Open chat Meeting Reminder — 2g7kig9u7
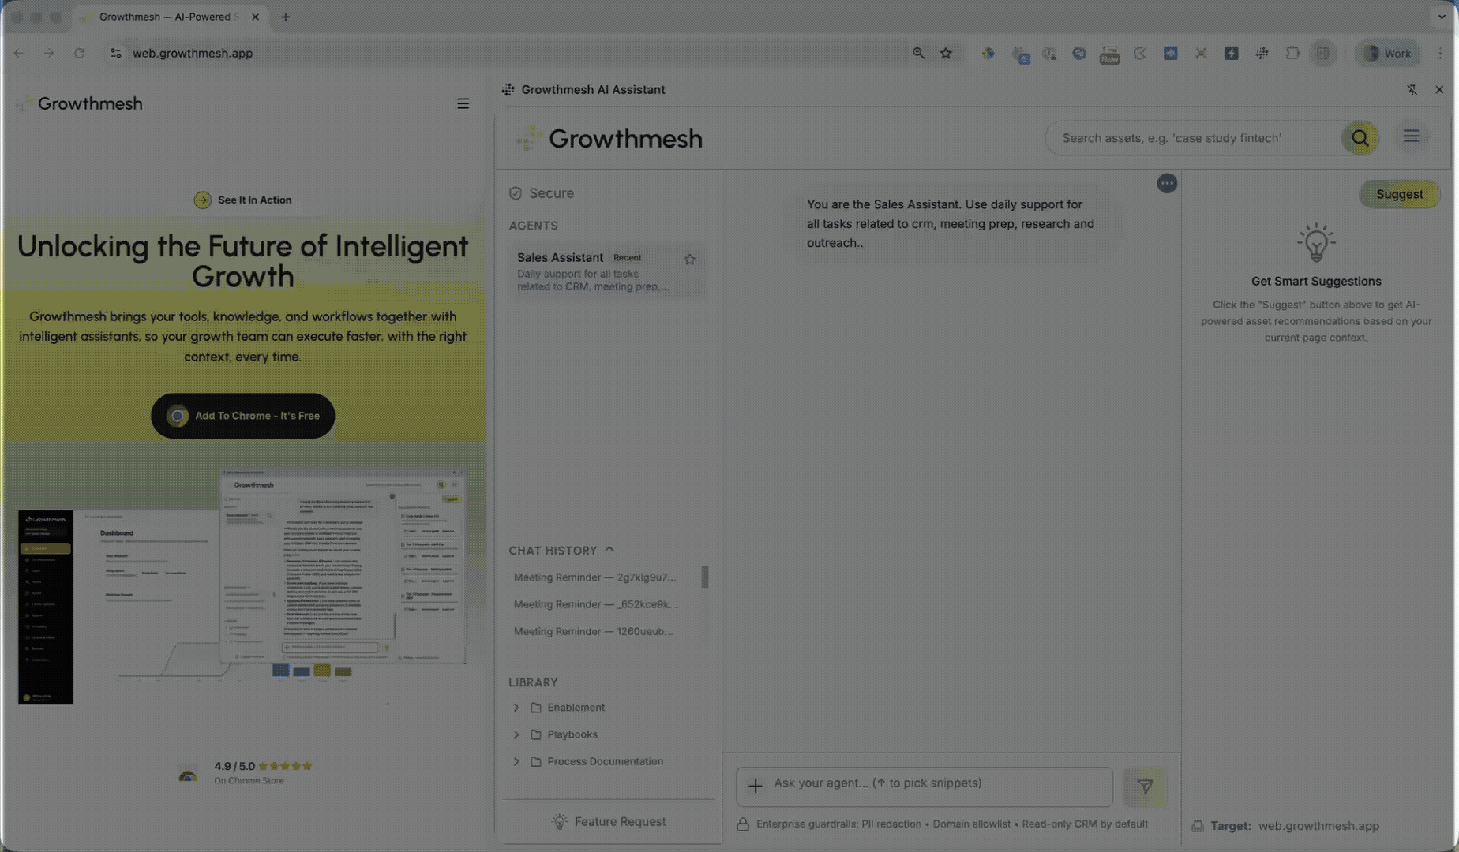The image size is (1459, 852). pyautogui.click(x=594, y=577)
